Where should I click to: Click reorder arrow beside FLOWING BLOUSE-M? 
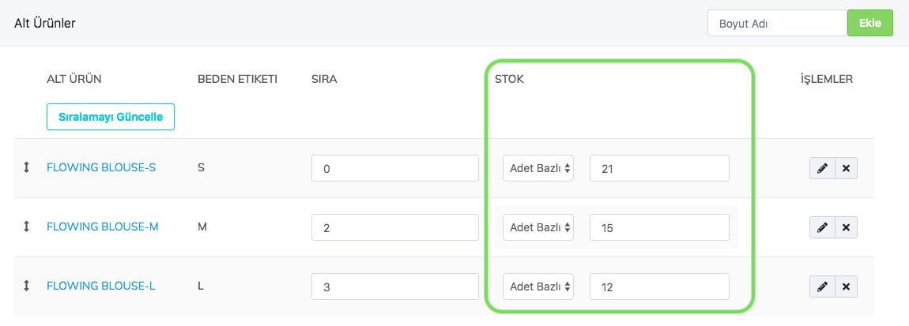pyautogui.click(x=26, y=227)
